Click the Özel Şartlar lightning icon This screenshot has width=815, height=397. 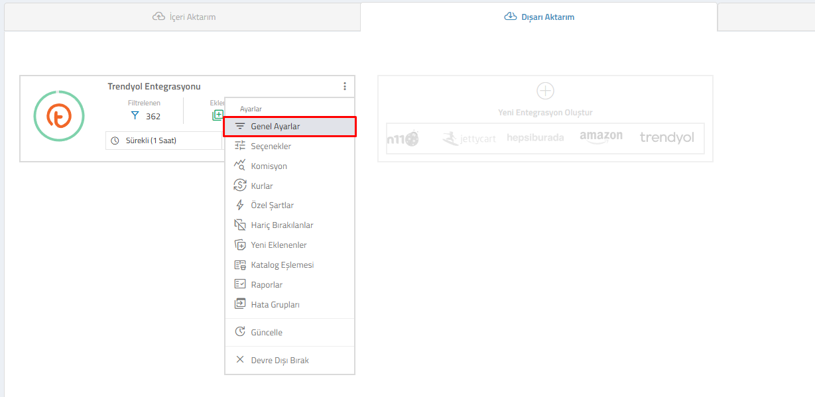(x=240, y=205)
